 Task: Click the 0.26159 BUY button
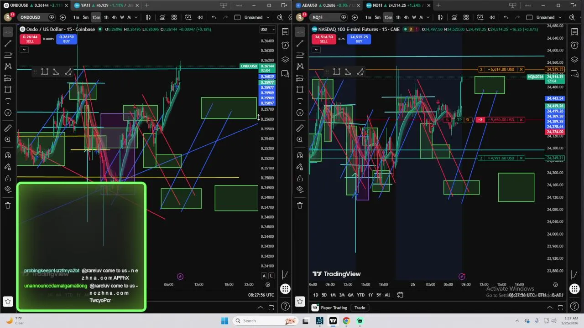click(66, 39)
